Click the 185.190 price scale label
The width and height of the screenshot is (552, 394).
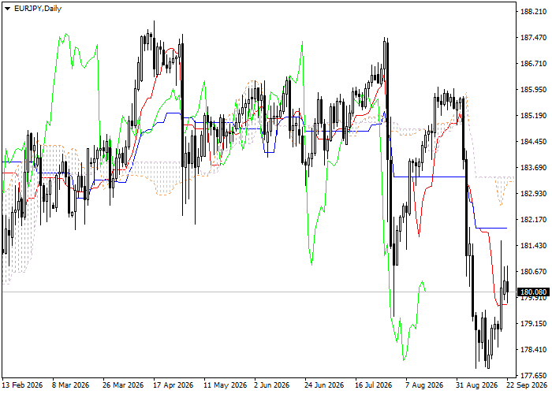click(533, 116)
